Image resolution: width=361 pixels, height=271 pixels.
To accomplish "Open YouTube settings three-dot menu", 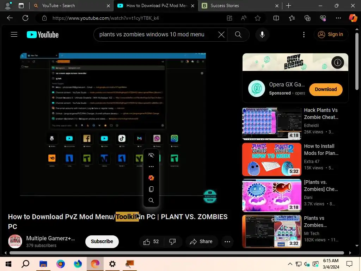I will tap(304, 35).
